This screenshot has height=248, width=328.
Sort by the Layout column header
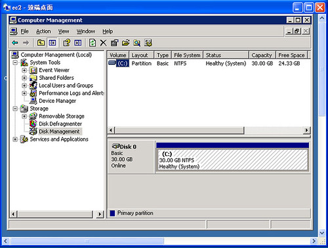142,55
